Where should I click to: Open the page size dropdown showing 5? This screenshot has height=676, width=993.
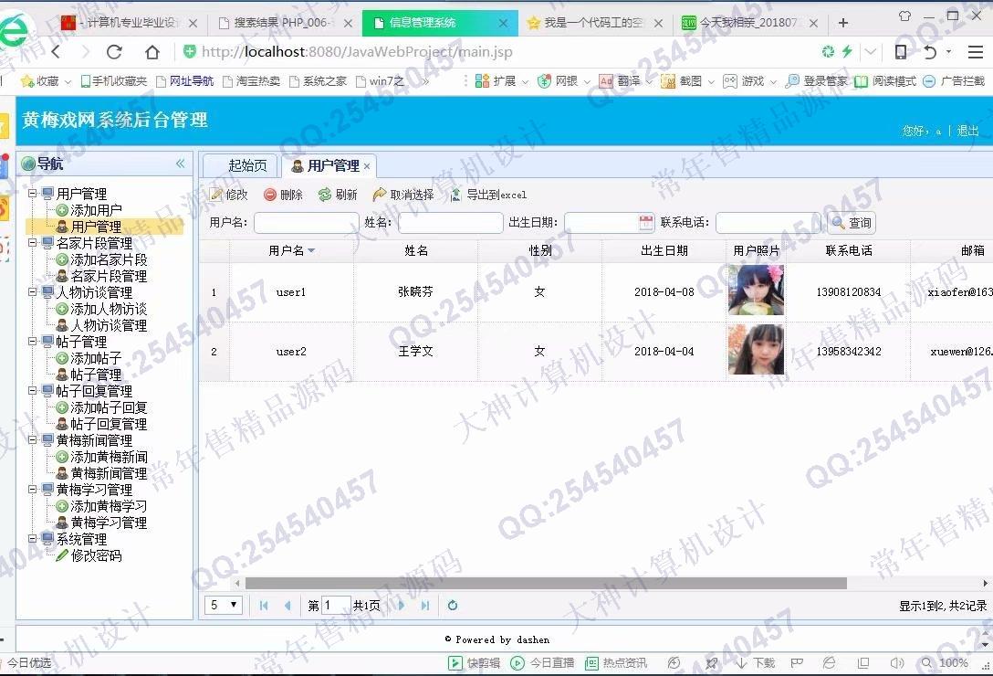tap(224, 605)
